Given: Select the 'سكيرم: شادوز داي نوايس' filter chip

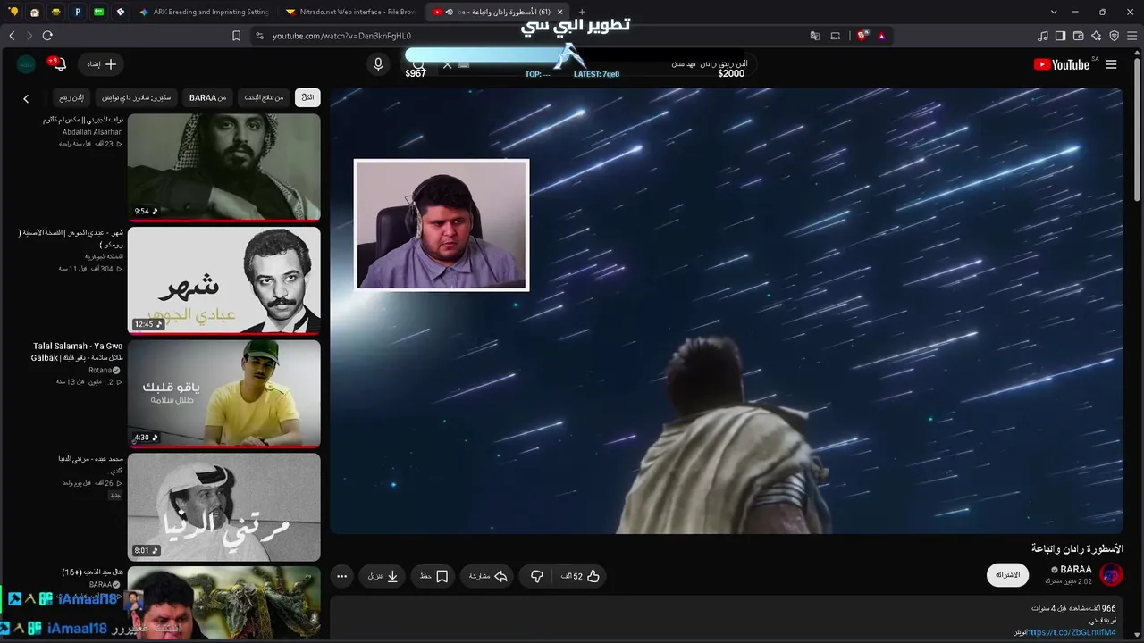Looking at the screenshot, I should pyautogui.click(x=134, y=97).
